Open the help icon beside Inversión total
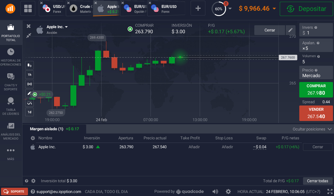334x196 pixels. [x=27, y=181]
